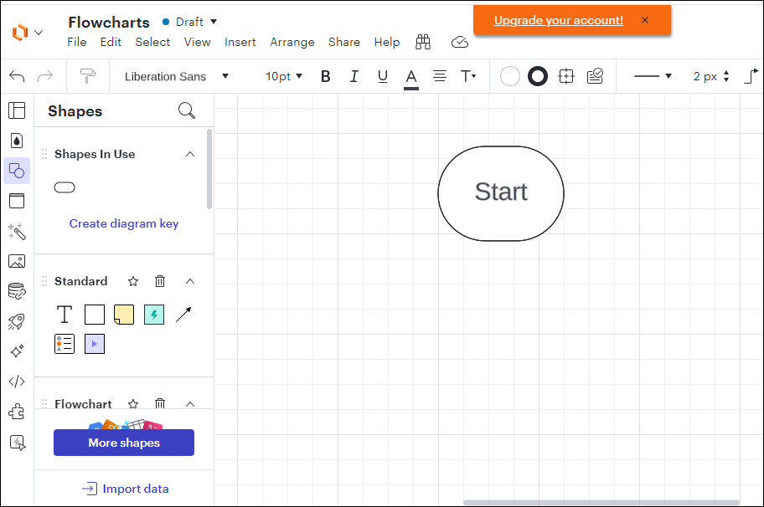764x507 pixels.
Task: Click the shape options crosshair icon
Action: (566, 76)
